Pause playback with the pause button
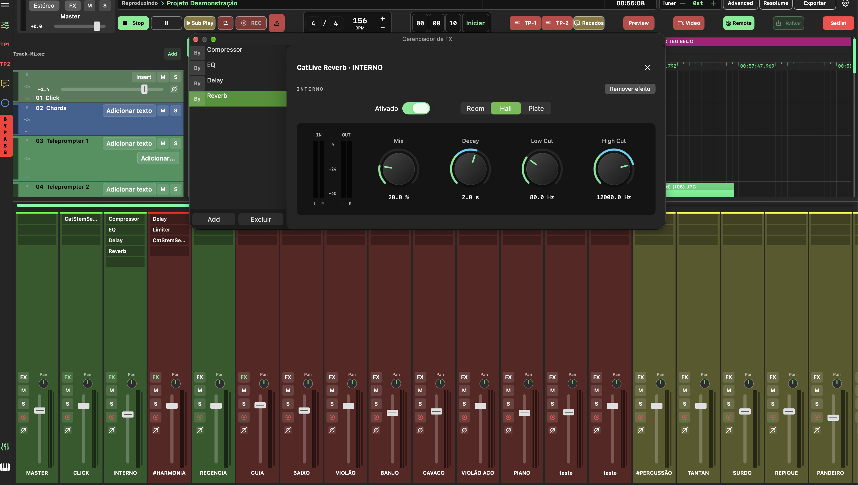This screenshot has height=485, width=858. pos(166,23)
